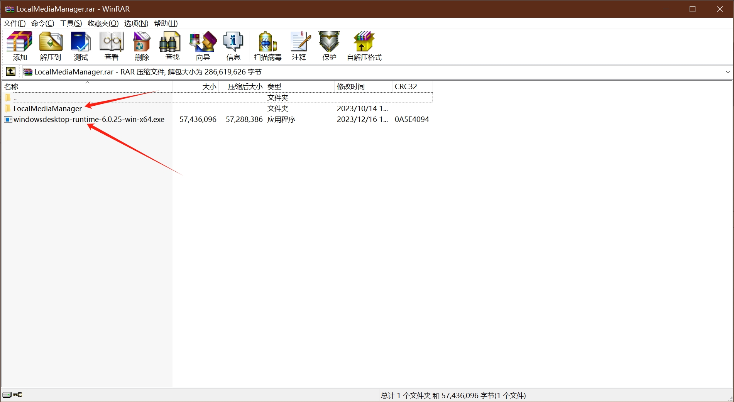Click the 2023/12/16 modified date cell
The height and width of the screenshot is (402, 734).
(x=362, y=120)
